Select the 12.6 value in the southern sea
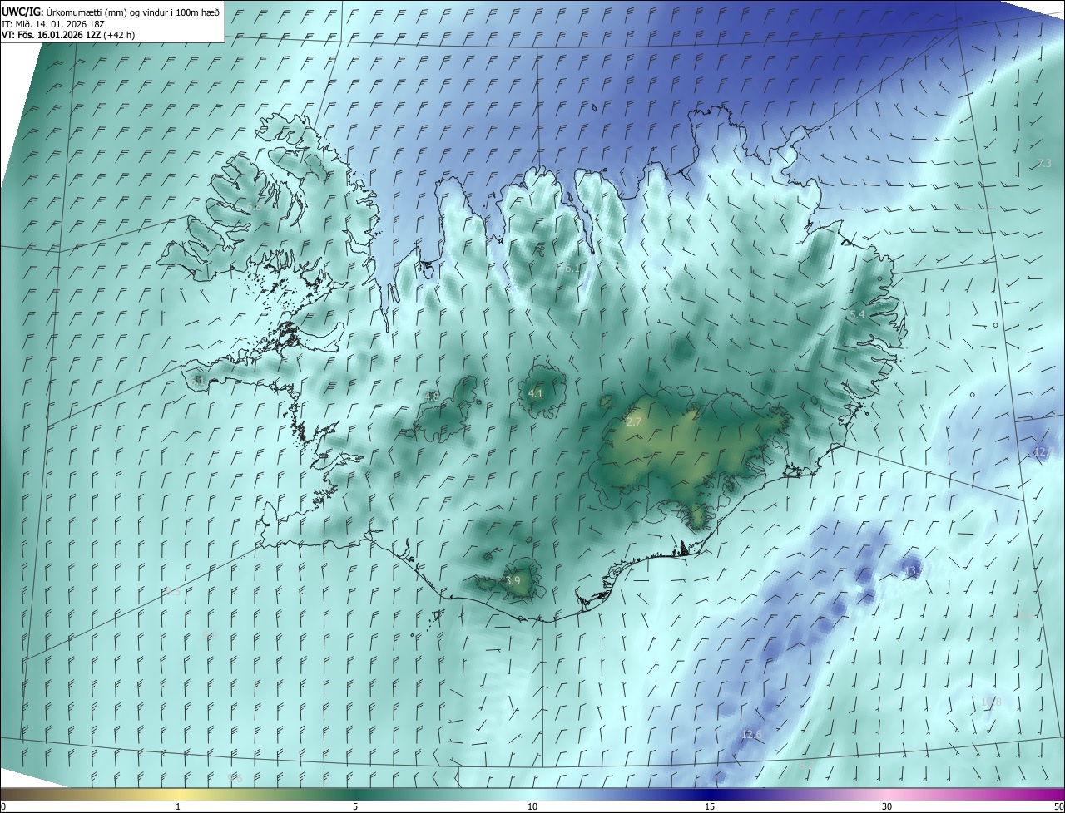Viewport: 1065px width, 813px height. click(x=752, y=735)
